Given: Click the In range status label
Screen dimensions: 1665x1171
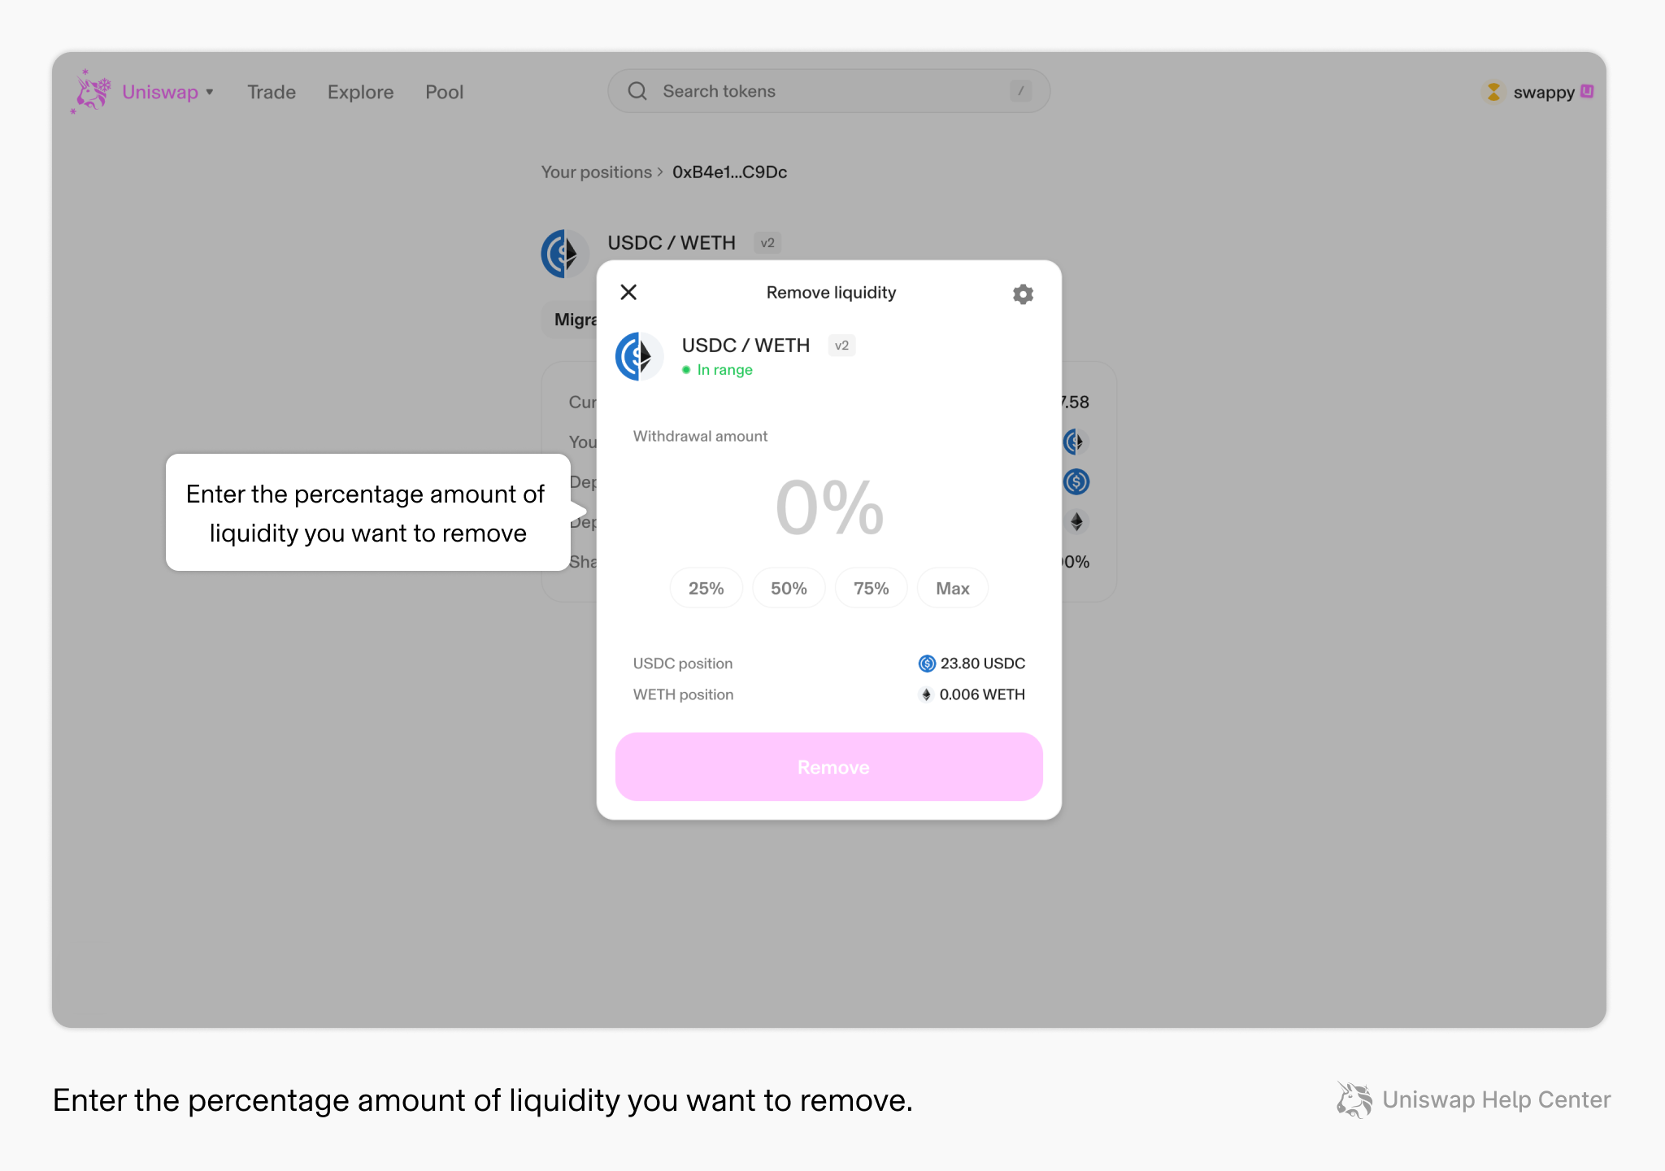Looking at the screenshot, I should pos(717,370).
